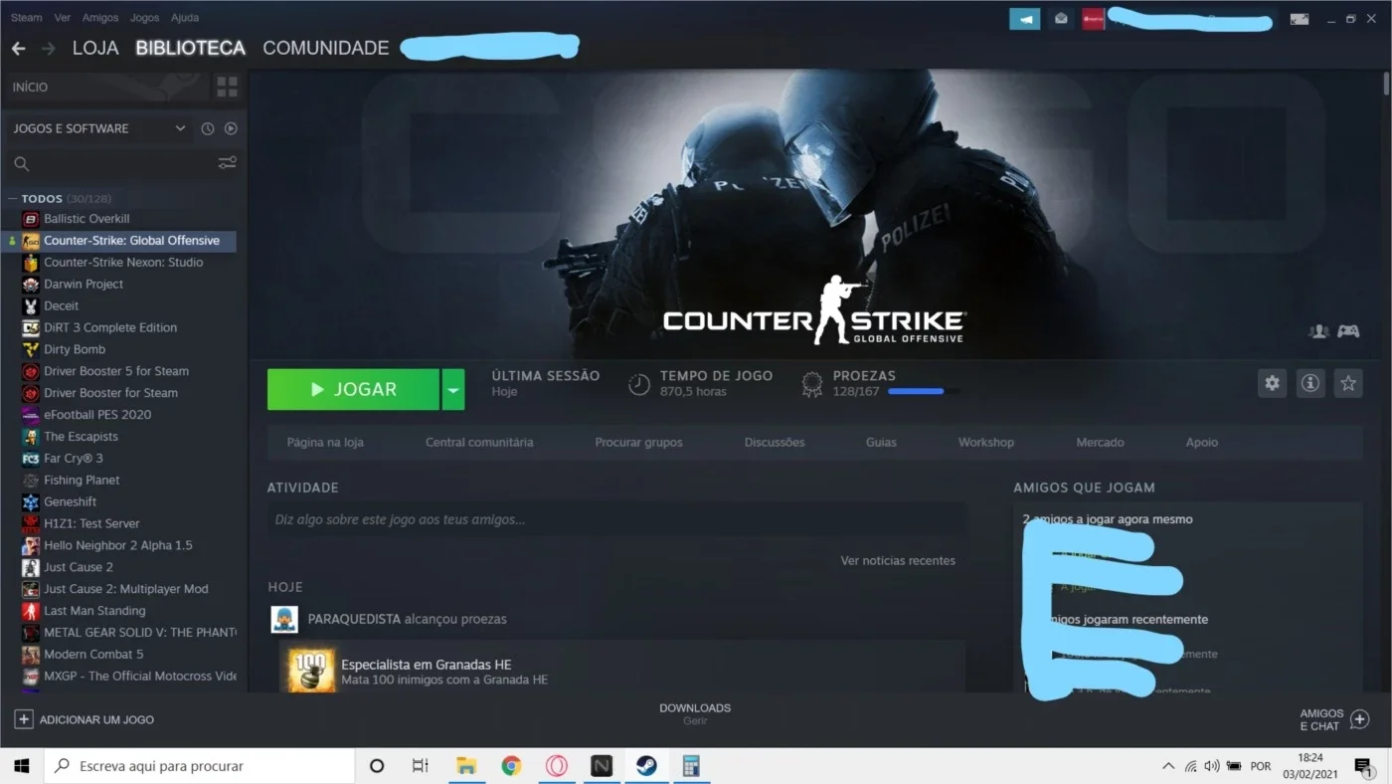Collapse the Todos games category

12,199
